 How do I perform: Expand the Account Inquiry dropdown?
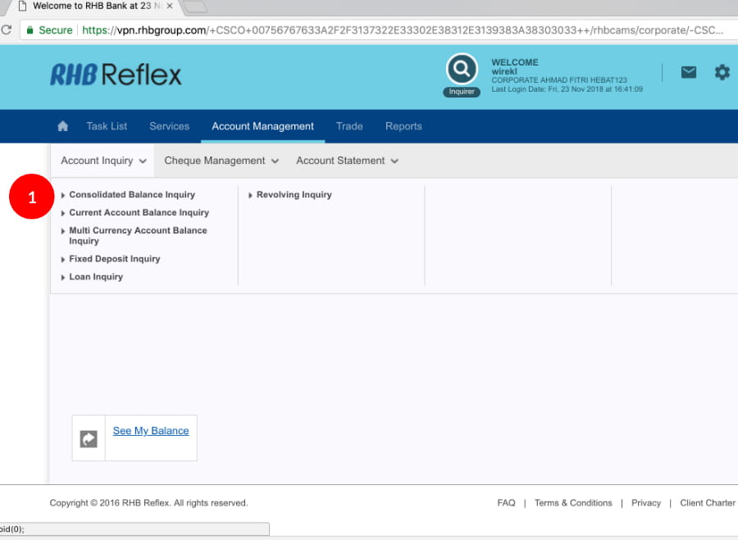[x=103, y=161]
